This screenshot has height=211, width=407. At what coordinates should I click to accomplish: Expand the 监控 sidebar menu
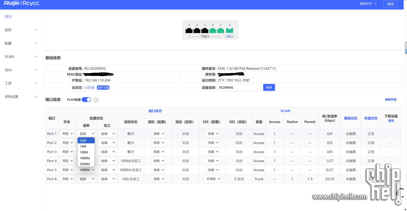[21, 30]
